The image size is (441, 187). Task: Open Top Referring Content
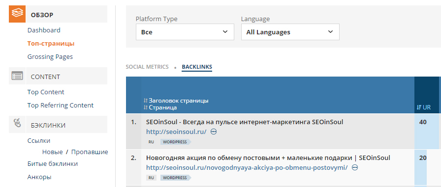coord(61,105)
